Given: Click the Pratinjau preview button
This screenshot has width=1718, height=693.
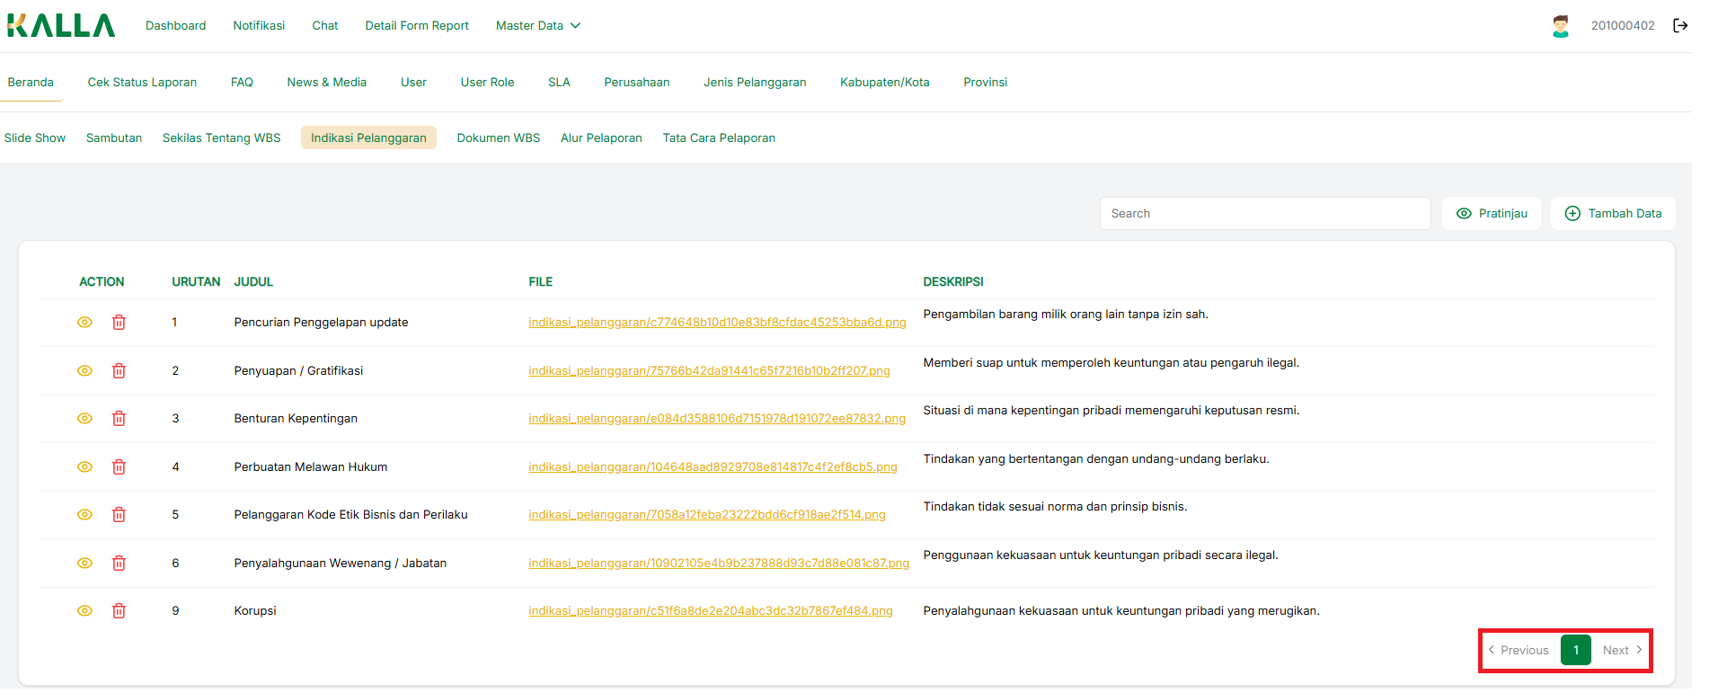Looking at the screenshot, I should click(x=1492, y=214).
